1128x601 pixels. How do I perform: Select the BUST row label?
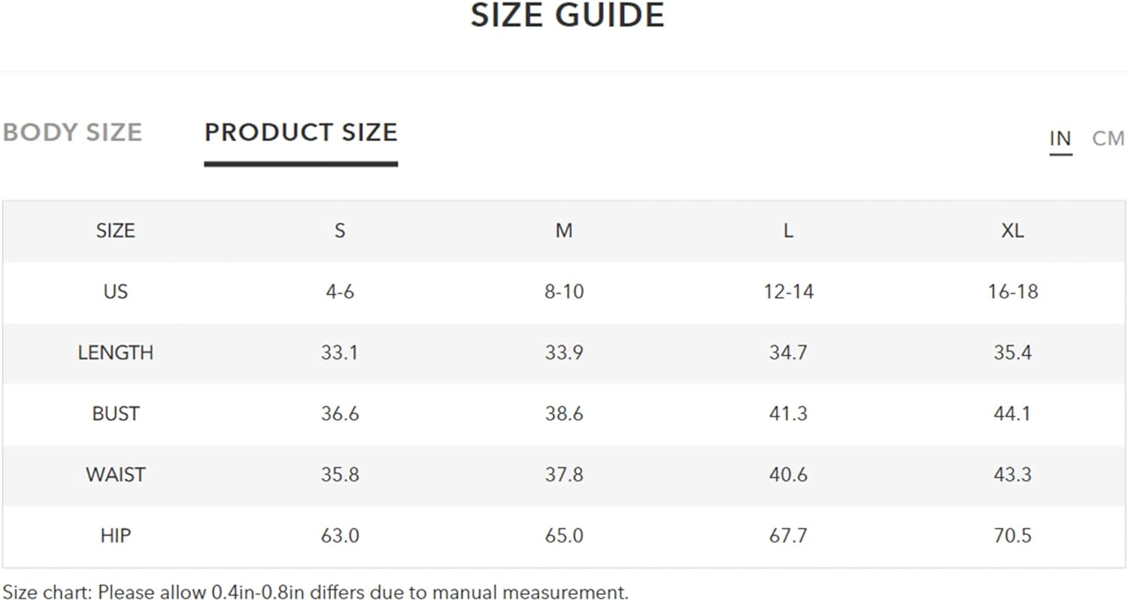point(115,414)
